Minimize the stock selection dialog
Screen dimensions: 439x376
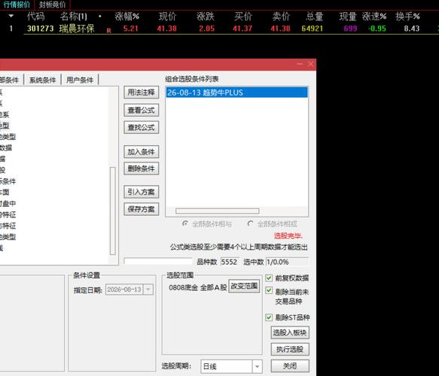(300, 64)
